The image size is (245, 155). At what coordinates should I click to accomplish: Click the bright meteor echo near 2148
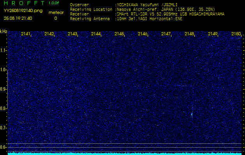192,115
